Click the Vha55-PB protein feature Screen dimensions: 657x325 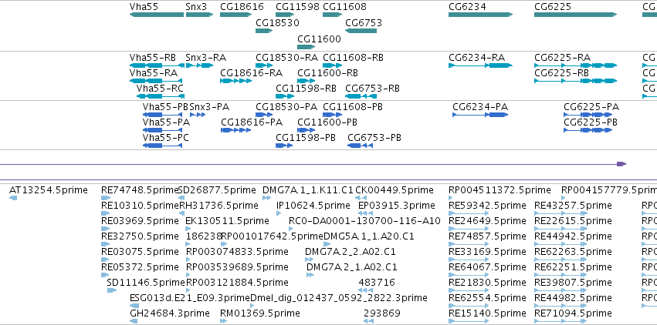coord(163,115)
